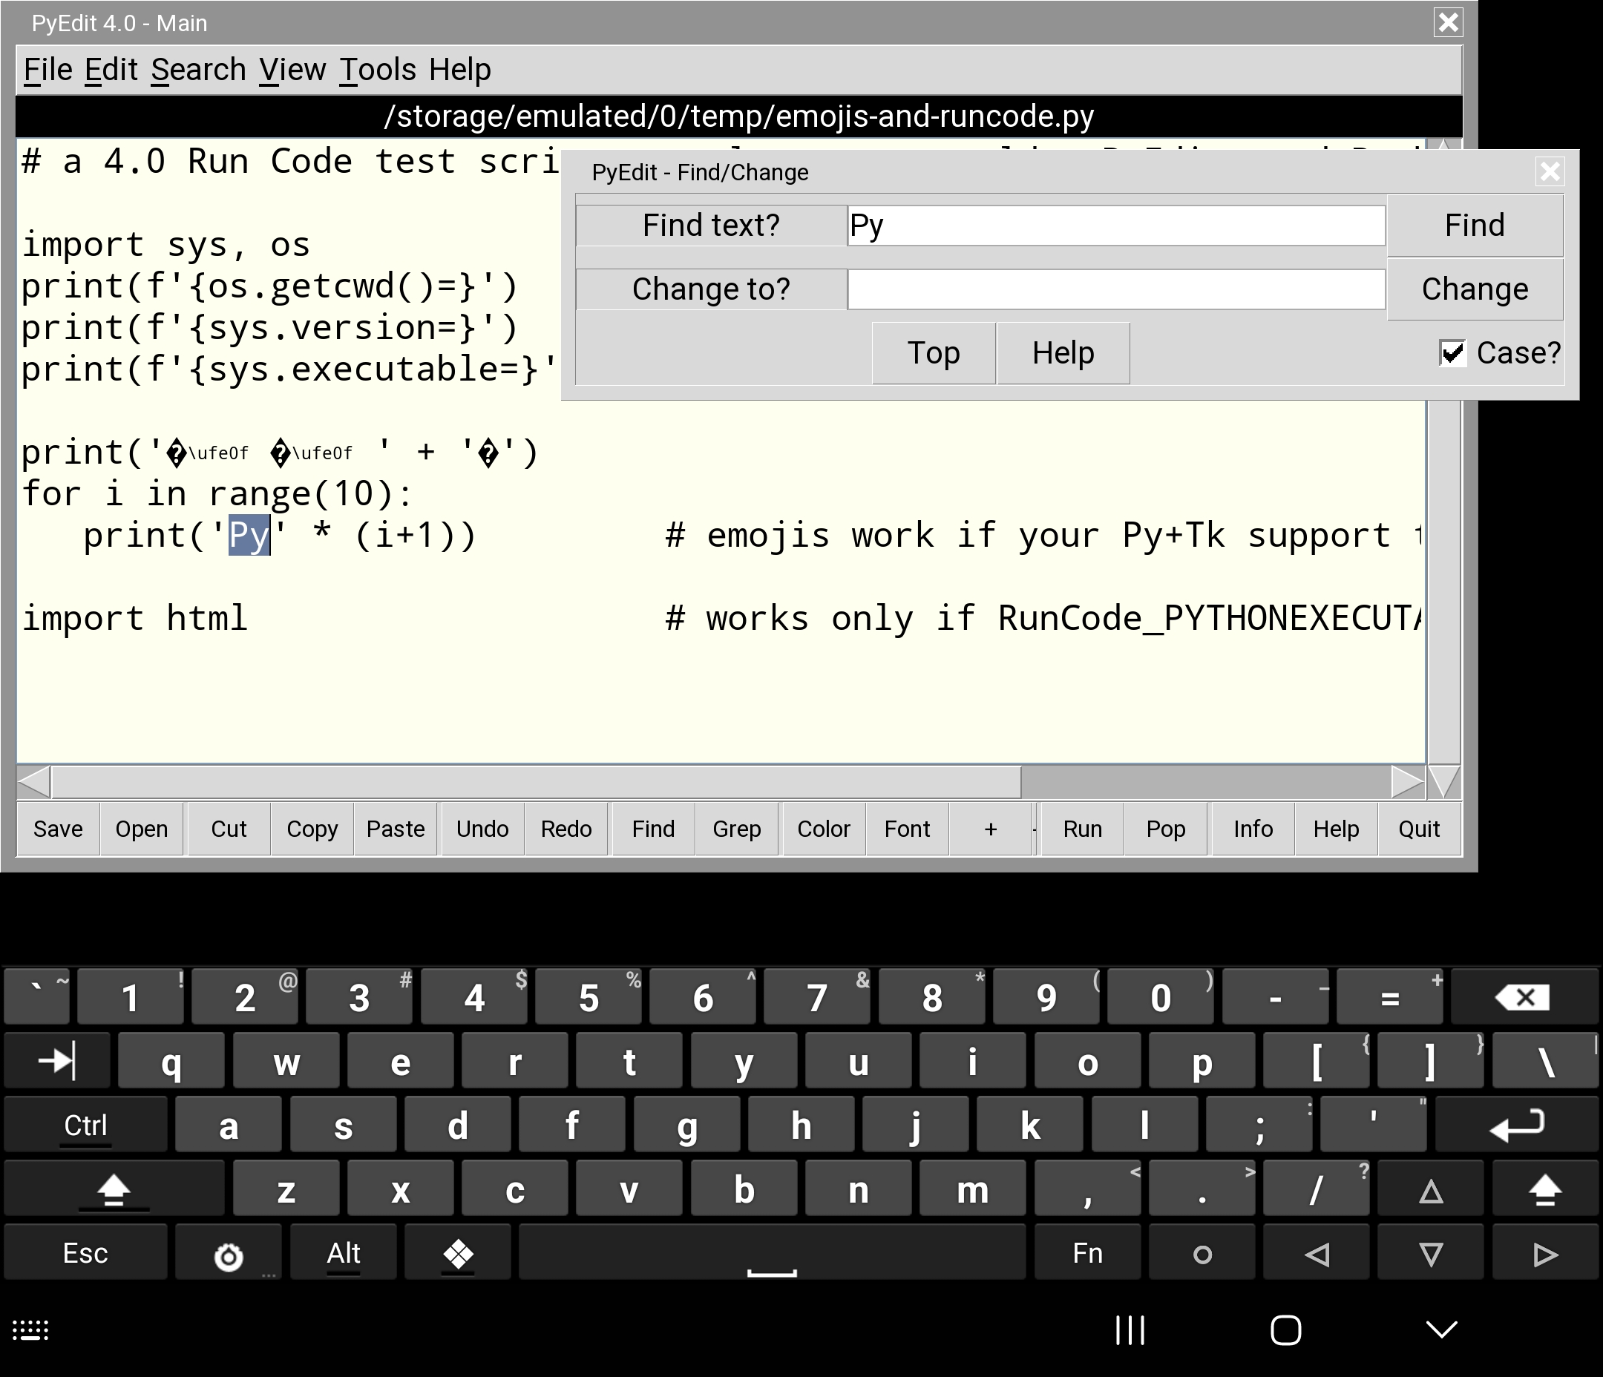Tap the left Shift key icon
The height and width of the screenshot is (1377, 1603).
pyautogui.click(x=114, y=1189)
